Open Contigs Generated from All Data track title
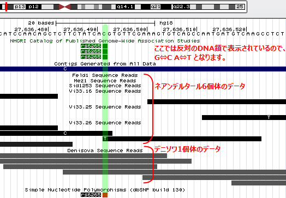The image size is (286, 198). coord(105,64)
